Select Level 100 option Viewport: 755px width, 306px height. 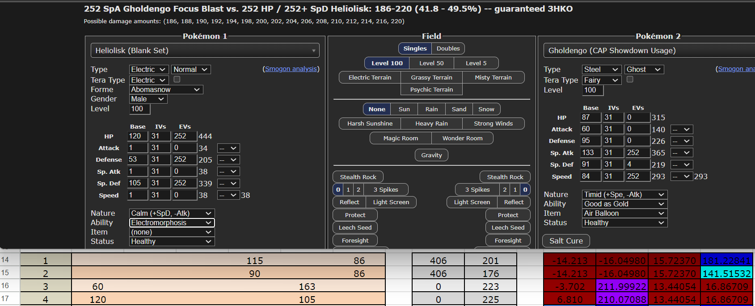coord(387,63)
